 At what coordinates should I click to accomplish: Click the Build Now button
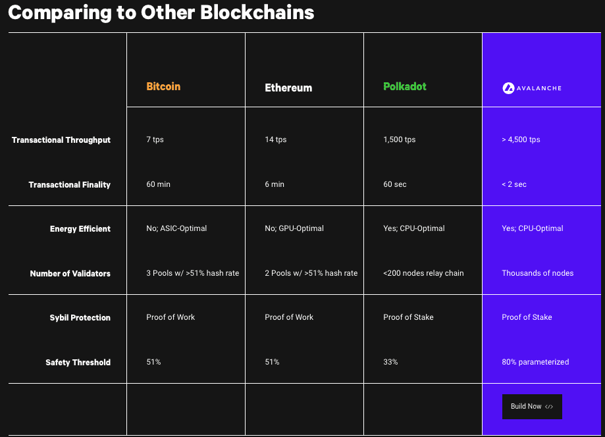click(532, 407)
